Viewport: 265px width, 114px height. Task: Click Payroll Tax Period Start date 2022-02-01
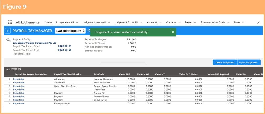click(x=65, y=46)
